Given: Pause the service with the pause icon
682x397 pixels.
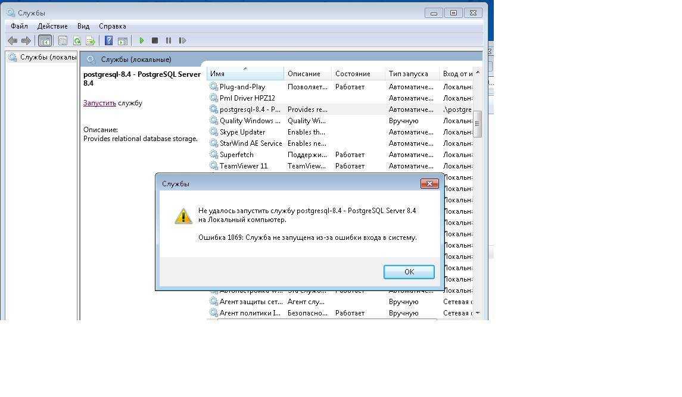Looking at the screenshot, I should click(x=169, y=40).
